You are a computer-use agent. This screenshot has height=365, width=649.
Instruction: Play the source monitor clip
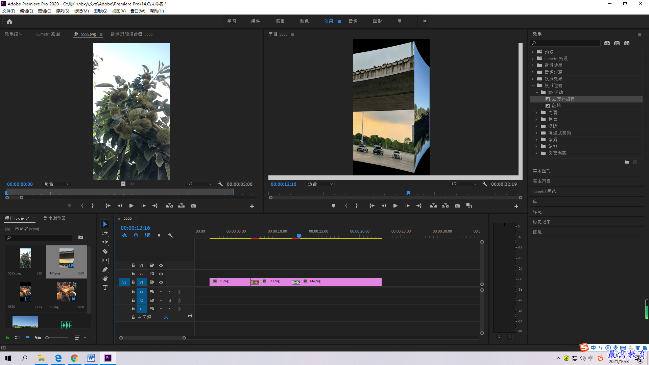pos(131,206)
